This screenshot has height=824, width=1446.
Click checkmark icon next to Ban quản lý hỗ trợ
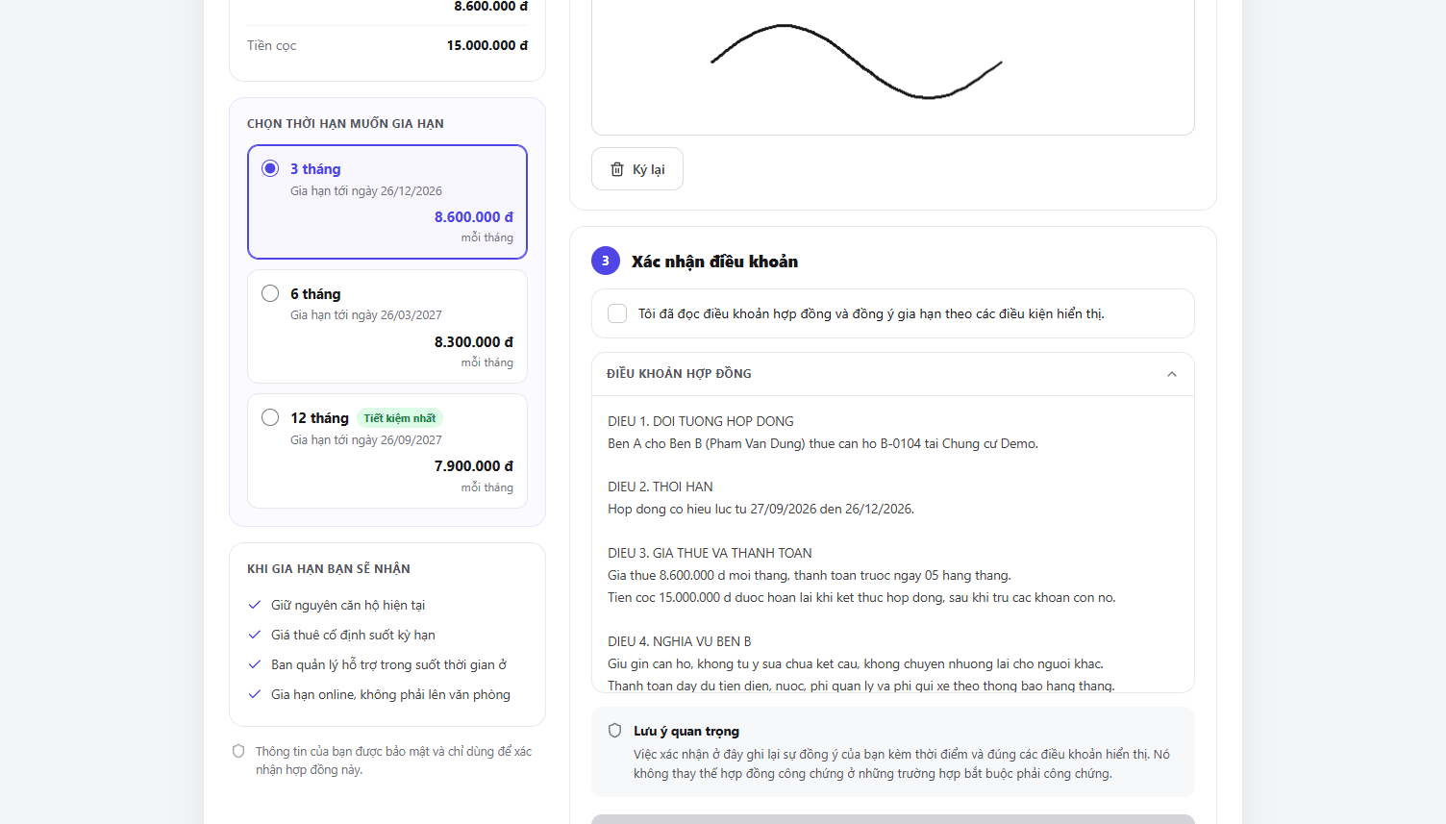point(255,664)
